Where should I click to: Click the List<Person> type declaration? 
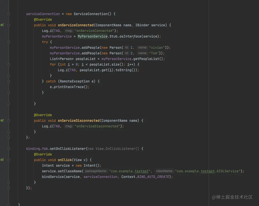pyautogui.click(x=62, y=59)
